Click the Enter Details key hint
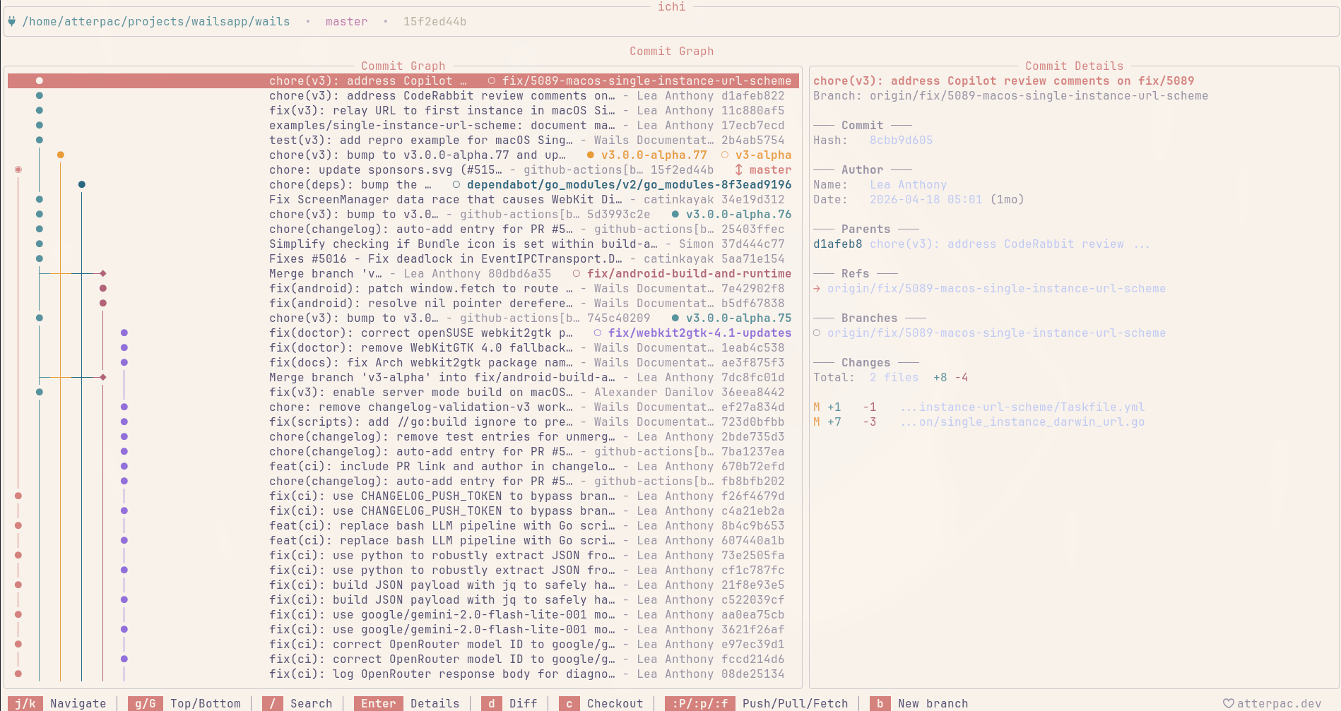The width and height of the screenshot is (1341, 711). (x=406, y=703)
